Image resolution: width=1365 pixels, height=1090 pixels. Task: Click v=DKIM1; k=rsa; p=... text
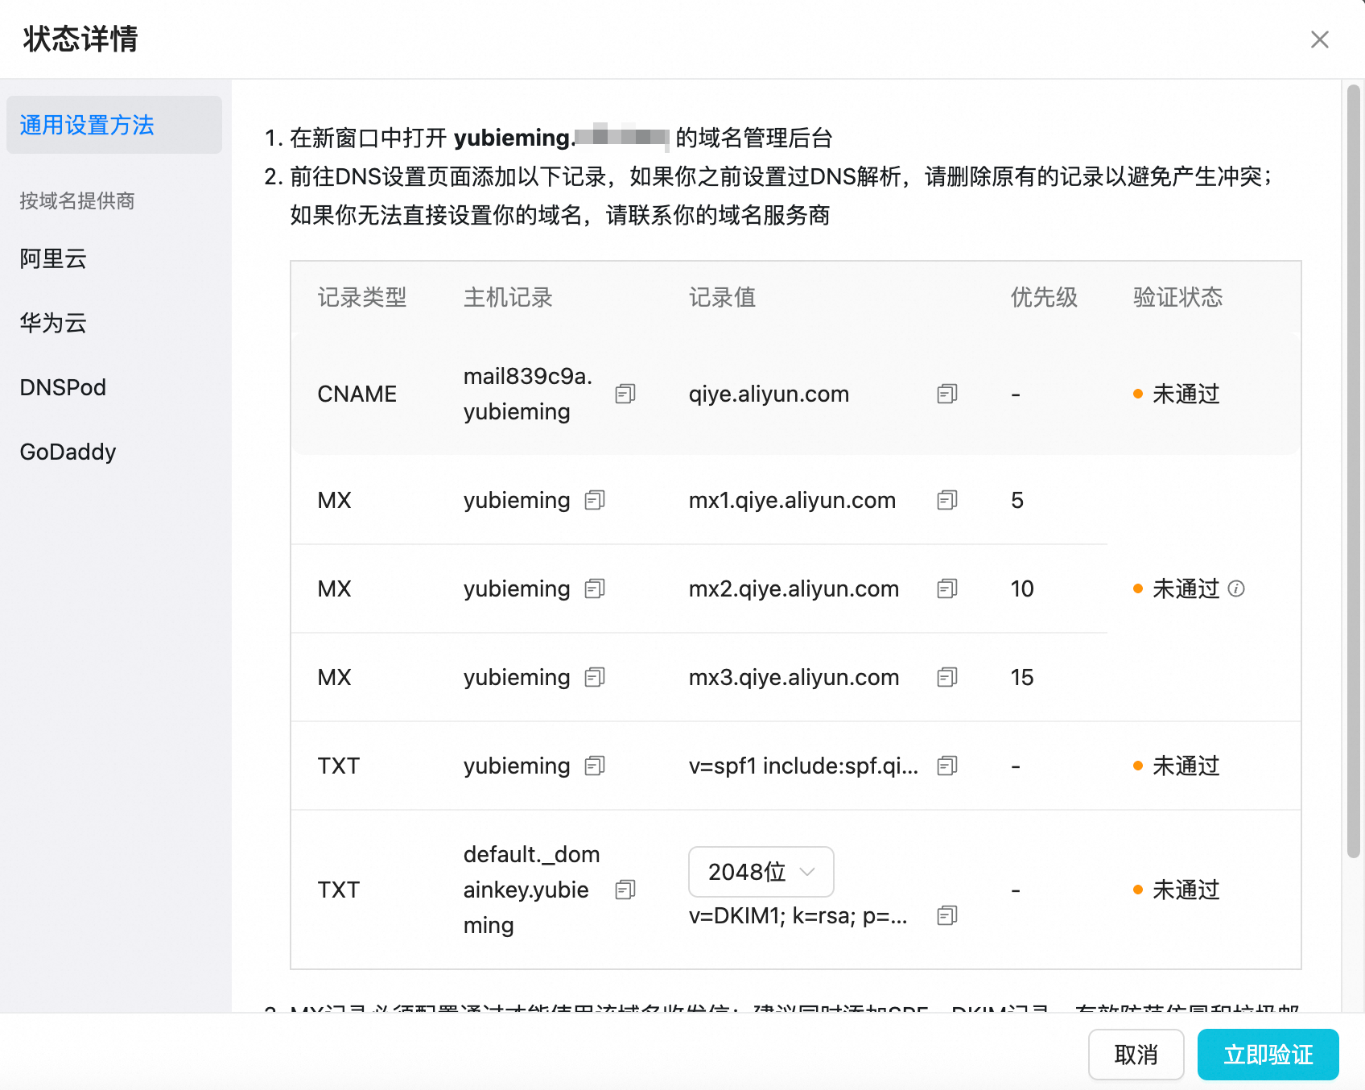(x=798, y=915)
